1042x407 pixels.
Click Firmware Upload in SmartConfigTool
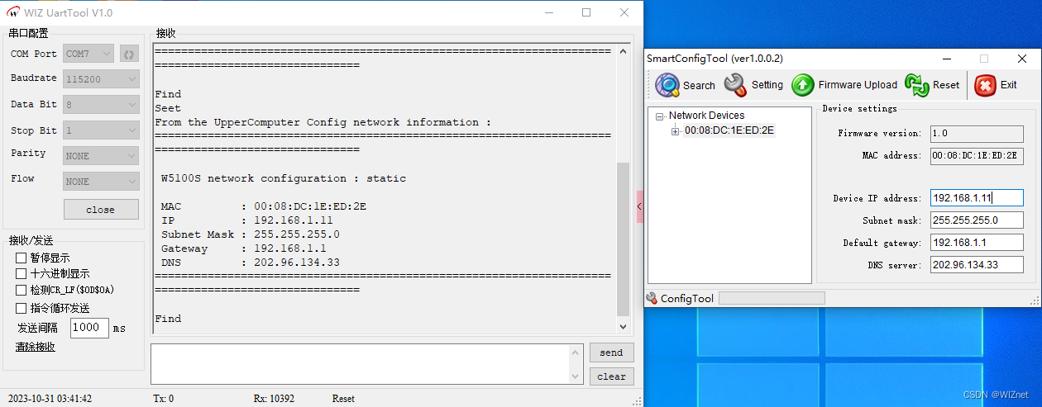tap(844, 85)
